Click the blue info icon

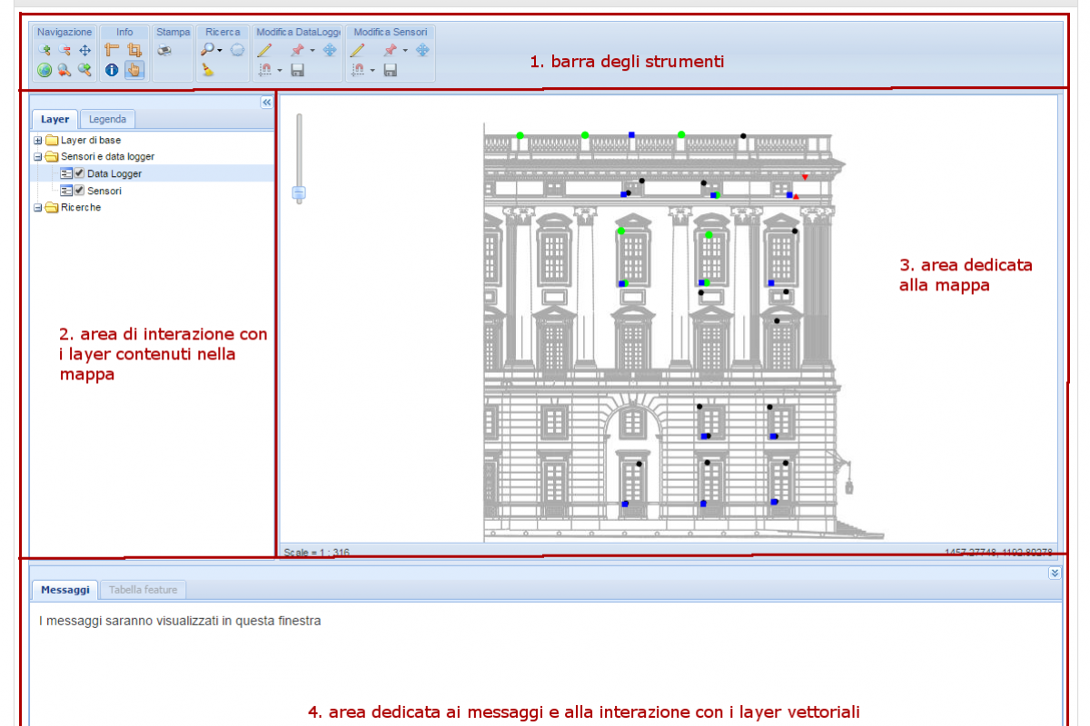[112, 70]
